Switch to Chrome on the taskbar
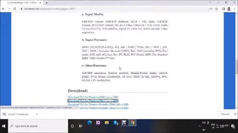This screenshot has height=133, width=238. pos(132,123)
